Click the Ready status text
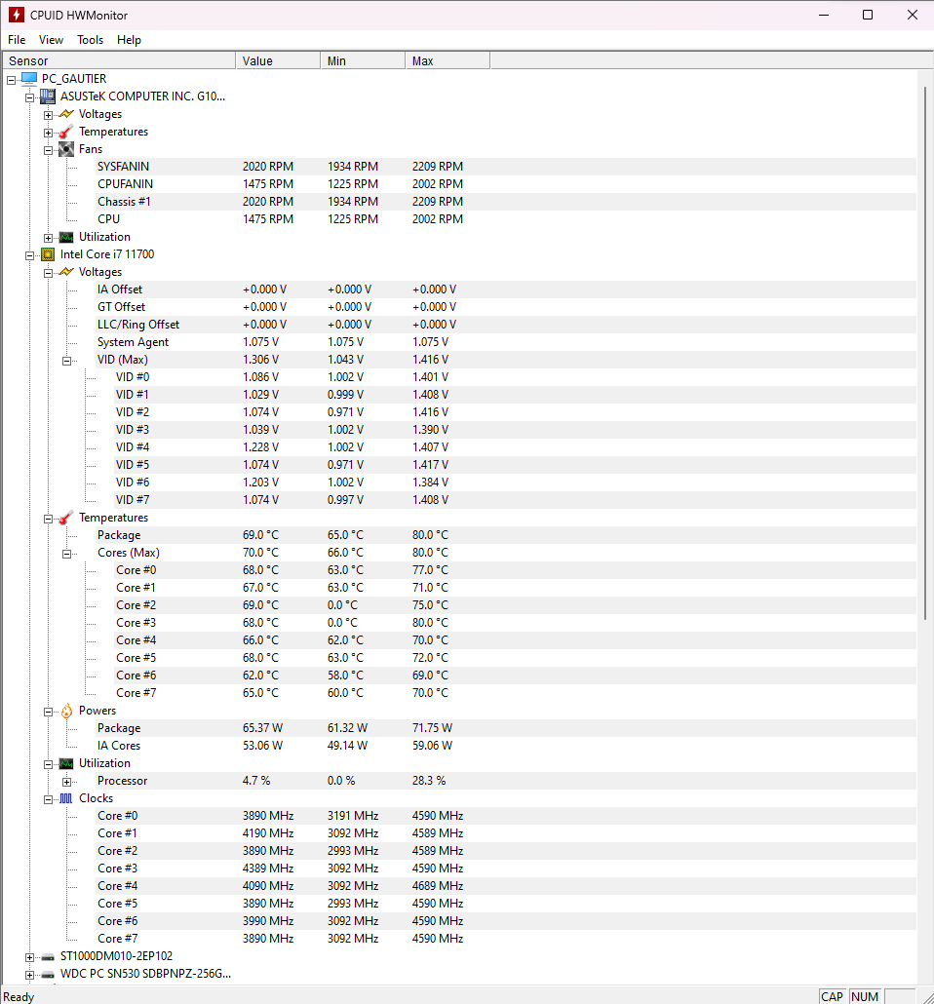The image size is (934, 1004). point(19,997)
